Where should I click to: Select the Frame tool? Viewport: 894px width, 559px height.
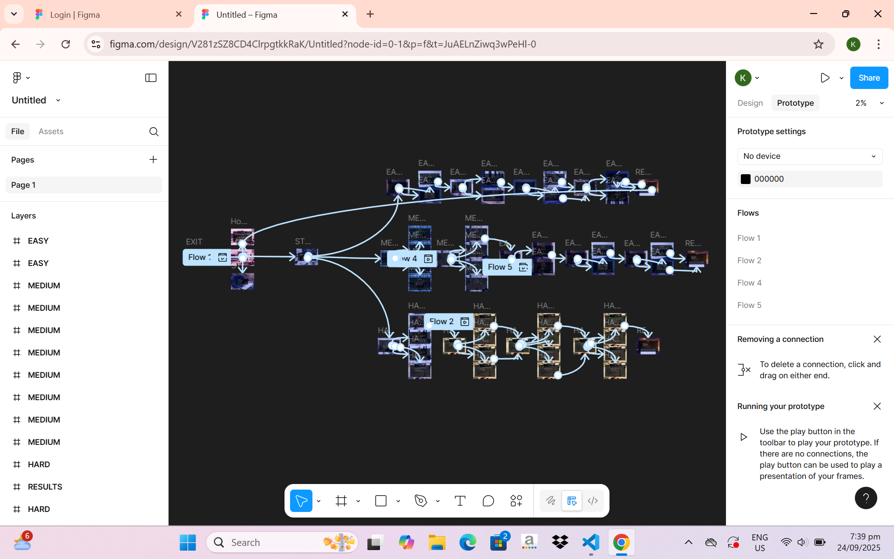341,501
